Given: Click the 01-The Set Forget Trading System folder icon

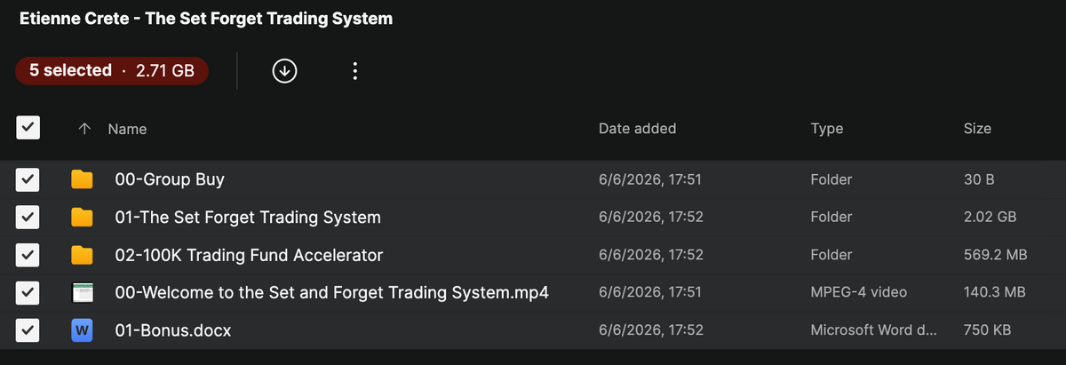Looking at the screenshot, I should pos(82,218).
